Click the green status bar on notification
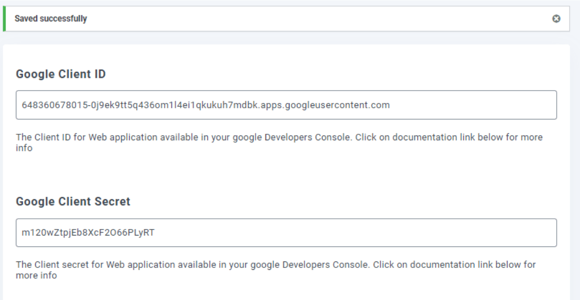Viewport: 580px width, 300px height. pos(5,19)
